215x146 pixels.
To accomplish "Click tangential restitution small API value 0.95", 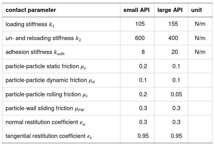I will tap(143, 136).
